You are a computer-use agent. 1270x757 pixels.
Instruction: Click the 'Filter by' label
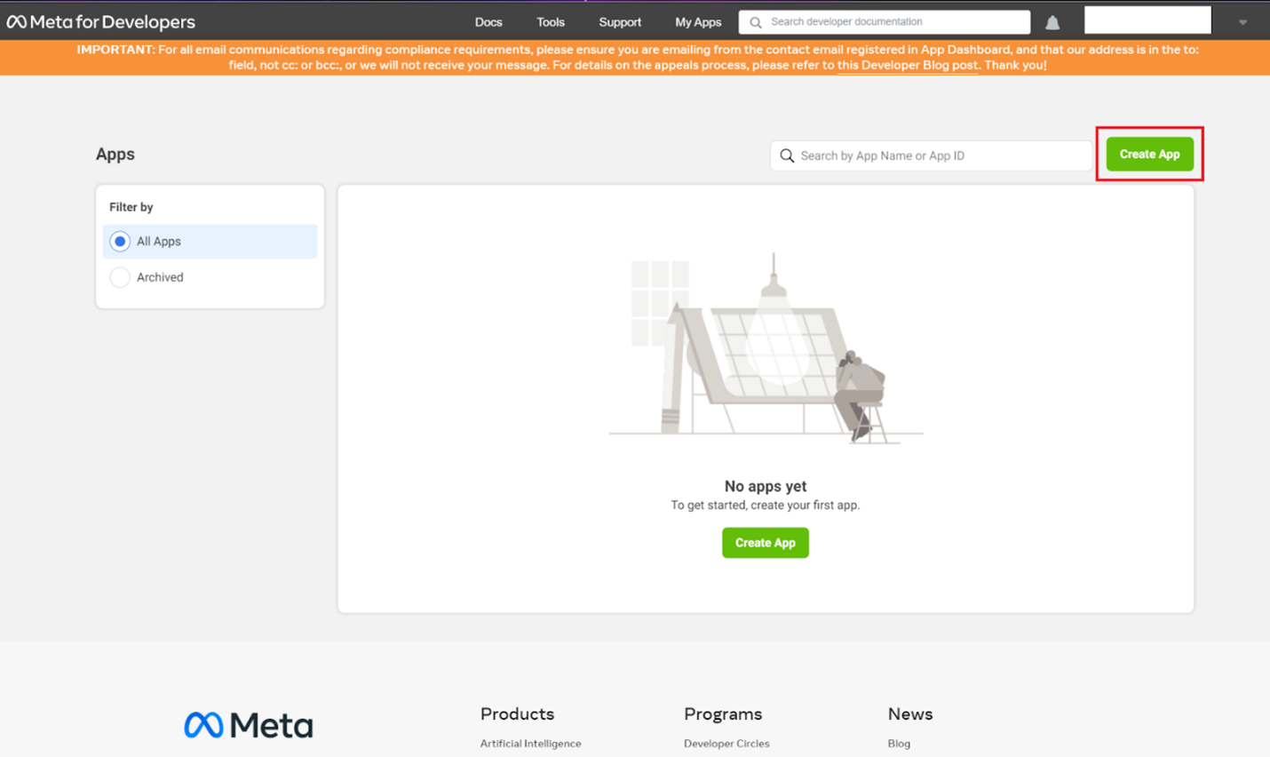click(131, 207)
